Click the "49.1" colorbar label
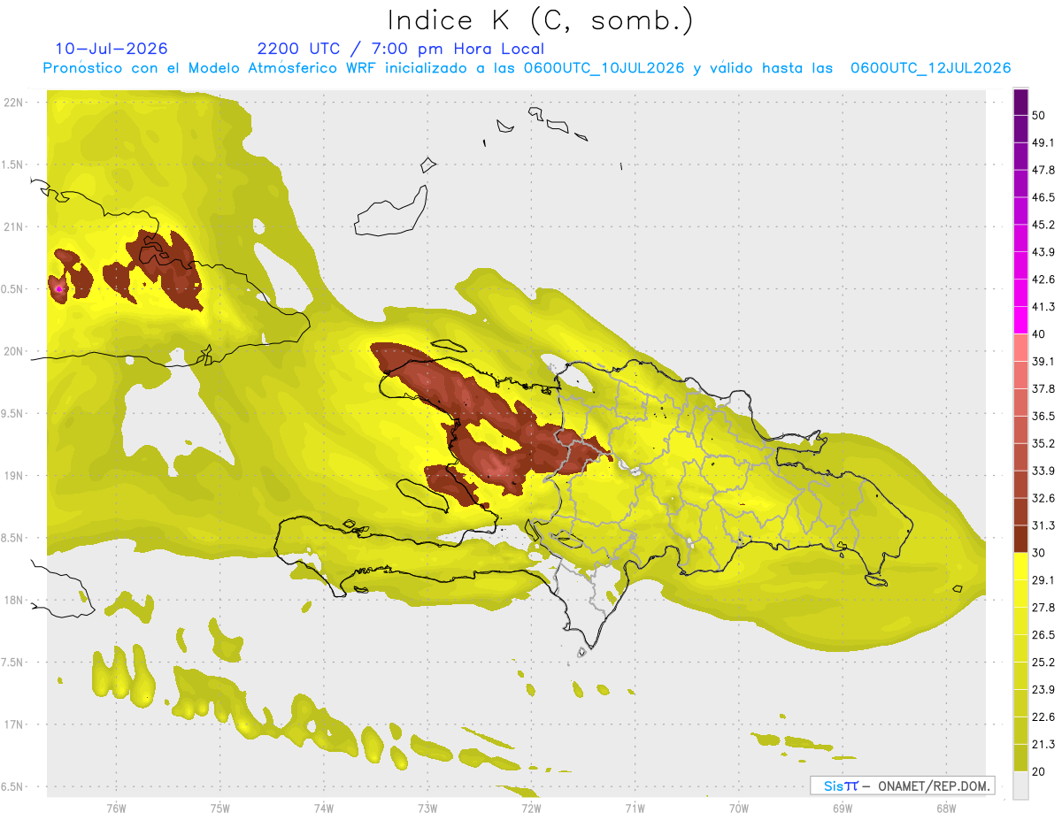Screen dimensions: 1062x820 pos(1043,143)
